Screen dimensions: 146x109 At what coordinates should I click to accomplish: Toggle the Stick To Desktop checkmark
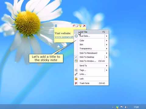(x=76, y=57)
